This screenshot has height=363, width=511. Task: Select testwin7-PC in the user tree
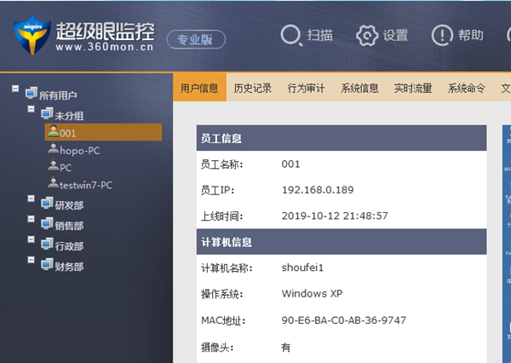tap(86, 185)
